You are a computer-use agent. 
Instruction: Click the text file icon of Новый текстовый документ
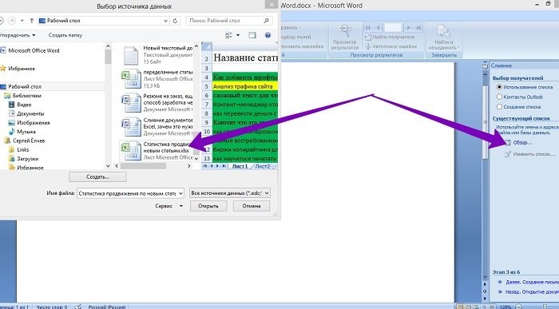pos(131,56)
